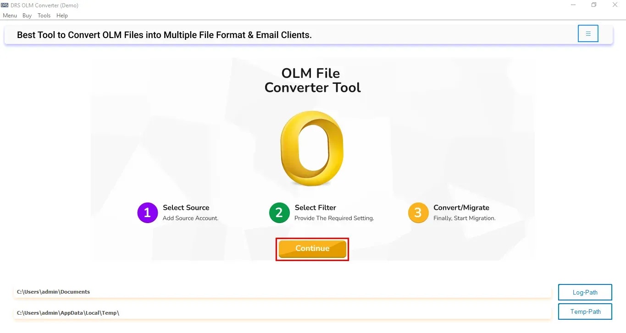This screenshot has height=333, width=626.
Task: Click the Select Source heading
Action: click(186, 207)
